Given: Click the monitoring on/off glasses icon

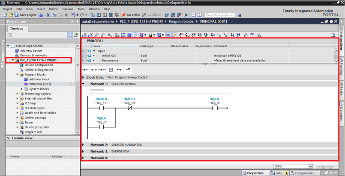Looking at the screenshot, I should click(252, 35).
